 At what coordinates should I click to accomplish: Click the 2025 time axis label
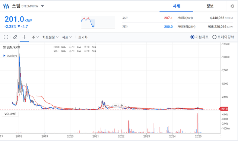pyautogui.click(x=198, y=136)
